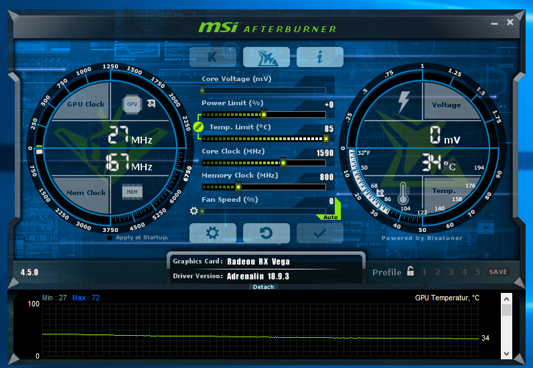Viewport: 533px width, 368px height.
Task: Apply changes with the checkmark button
Action: (x=320, y=233)
